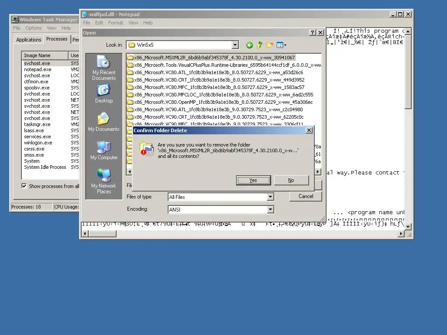
Task: Click Notepad horizontal scrollbar right arrow
Action: point(401,234)
